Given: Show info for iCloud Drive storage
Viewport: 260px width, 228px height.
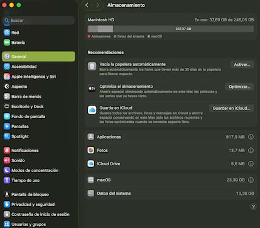Looking at the screenshot, I should (251, 164).
